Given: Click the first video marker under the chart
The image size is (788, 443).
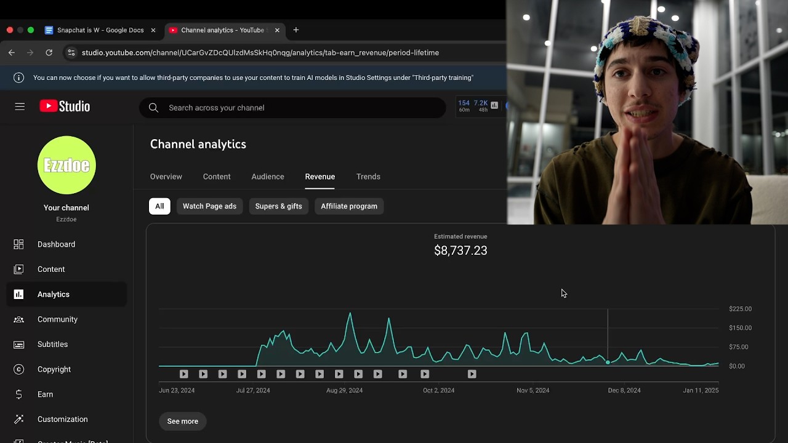Looking at the screenshot, I should pos(183,374).
